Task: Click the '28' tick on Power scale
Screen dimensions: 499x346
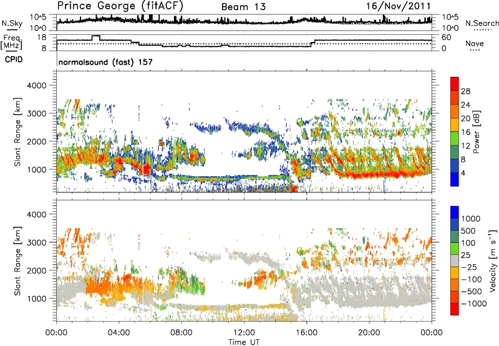Action: pyautogui.click(x=465, y=91)
